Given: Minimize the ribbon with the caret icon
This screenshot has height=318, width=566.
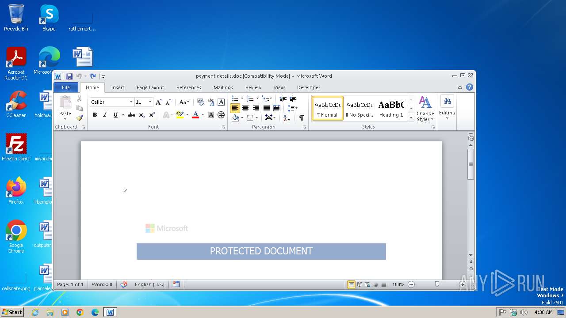Looking at the screenshot, I should coord(460,87).
